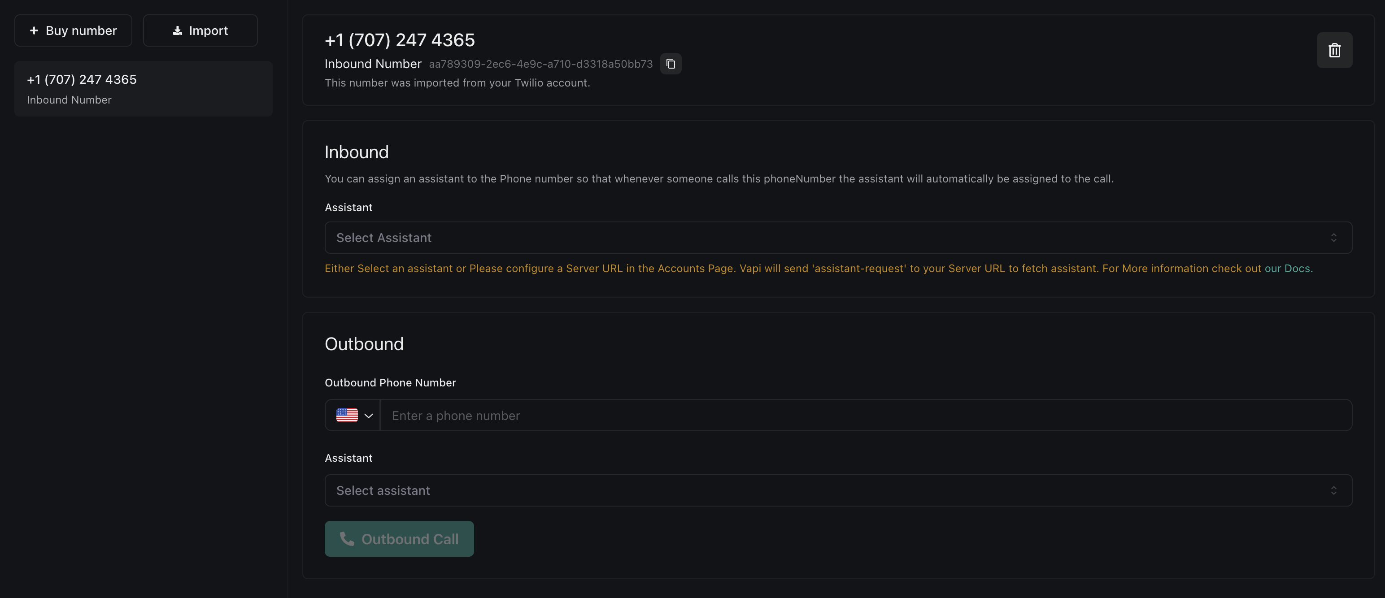Click the phone icon on Outbound Call
This screenshot has width=1385, height=598.
click(347, 539)
